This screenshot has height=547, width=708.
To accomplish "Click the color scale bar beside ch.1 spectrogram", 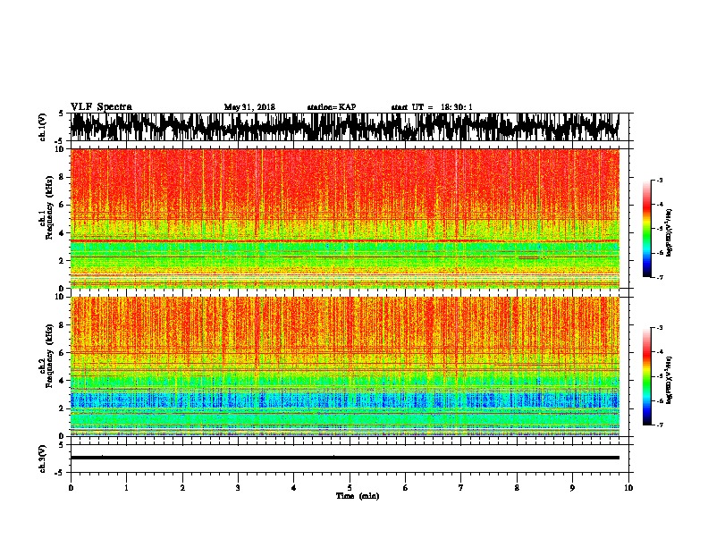I will 647,229.
